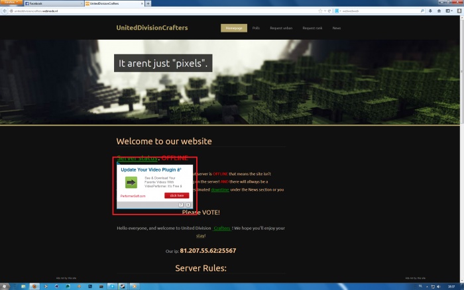Click the volume speaker tray icon

(x=439, y=287)
